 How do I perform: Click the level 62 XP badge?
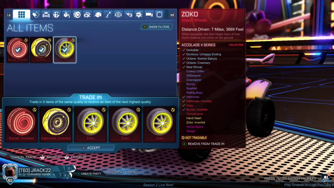(x=10, y=180)
